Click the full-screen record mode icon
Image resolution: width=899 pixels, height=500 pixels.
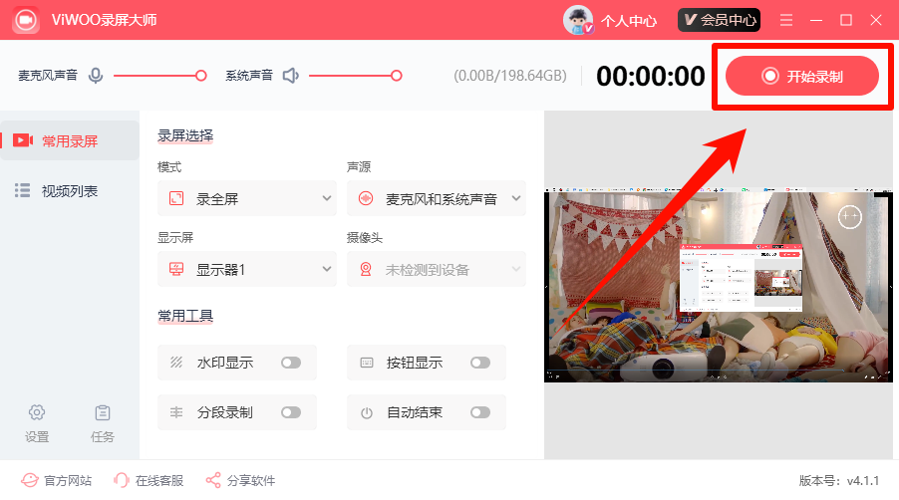176,199
